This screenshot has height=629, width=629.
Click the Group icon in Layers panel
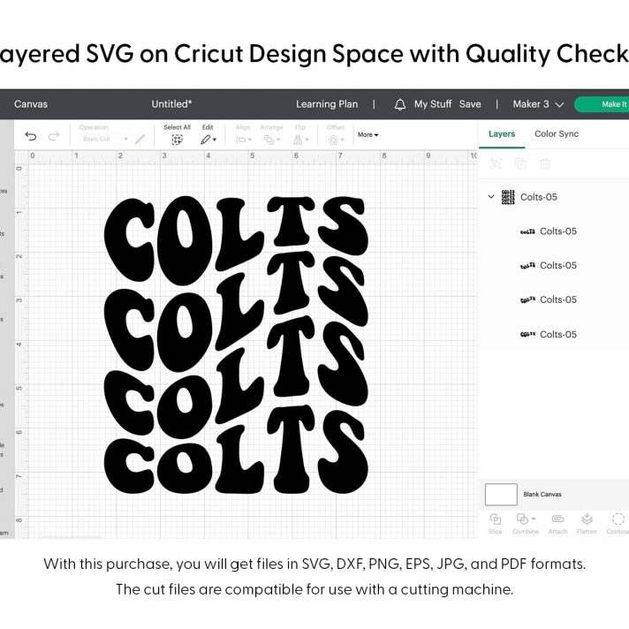(x=496, y=163)
